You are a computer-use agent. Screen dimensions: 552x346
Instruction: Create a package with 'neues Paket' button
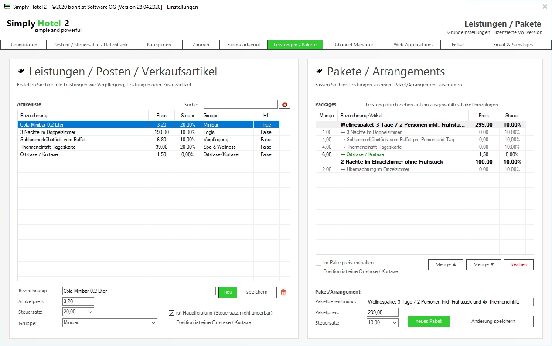[429, 322]
